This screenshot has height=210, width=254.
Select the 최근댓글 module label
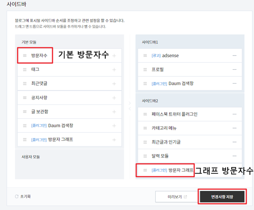click(x=39, y=84)
